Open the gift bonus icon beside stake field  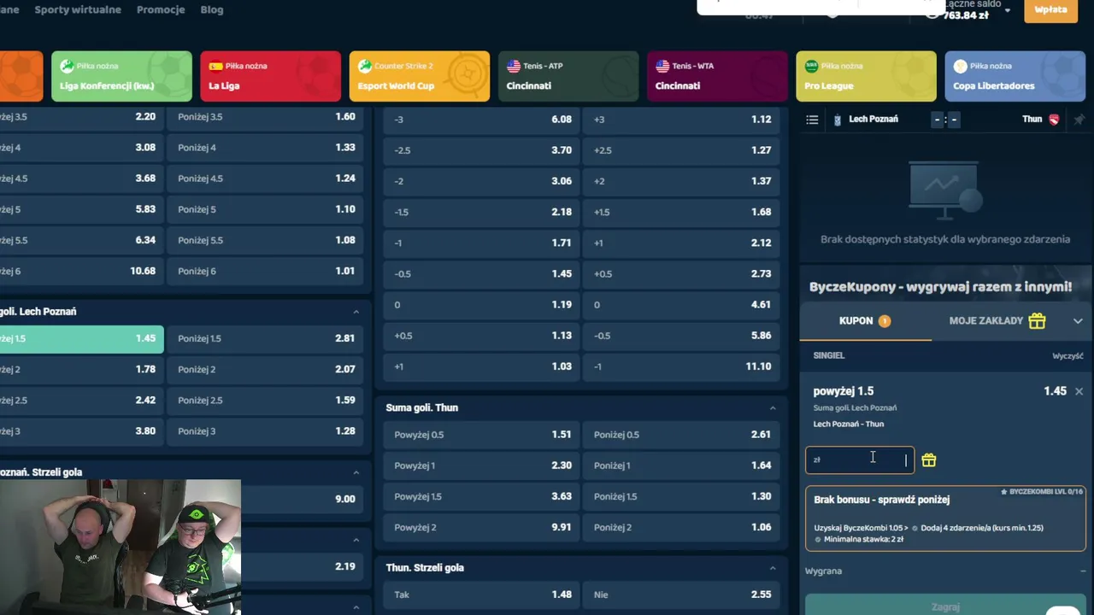[x=929, y=460]
